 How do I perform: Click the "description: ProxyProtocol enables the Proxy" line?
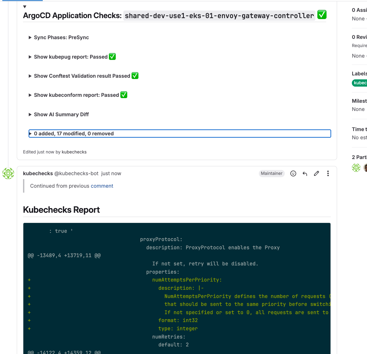(213, 248)
